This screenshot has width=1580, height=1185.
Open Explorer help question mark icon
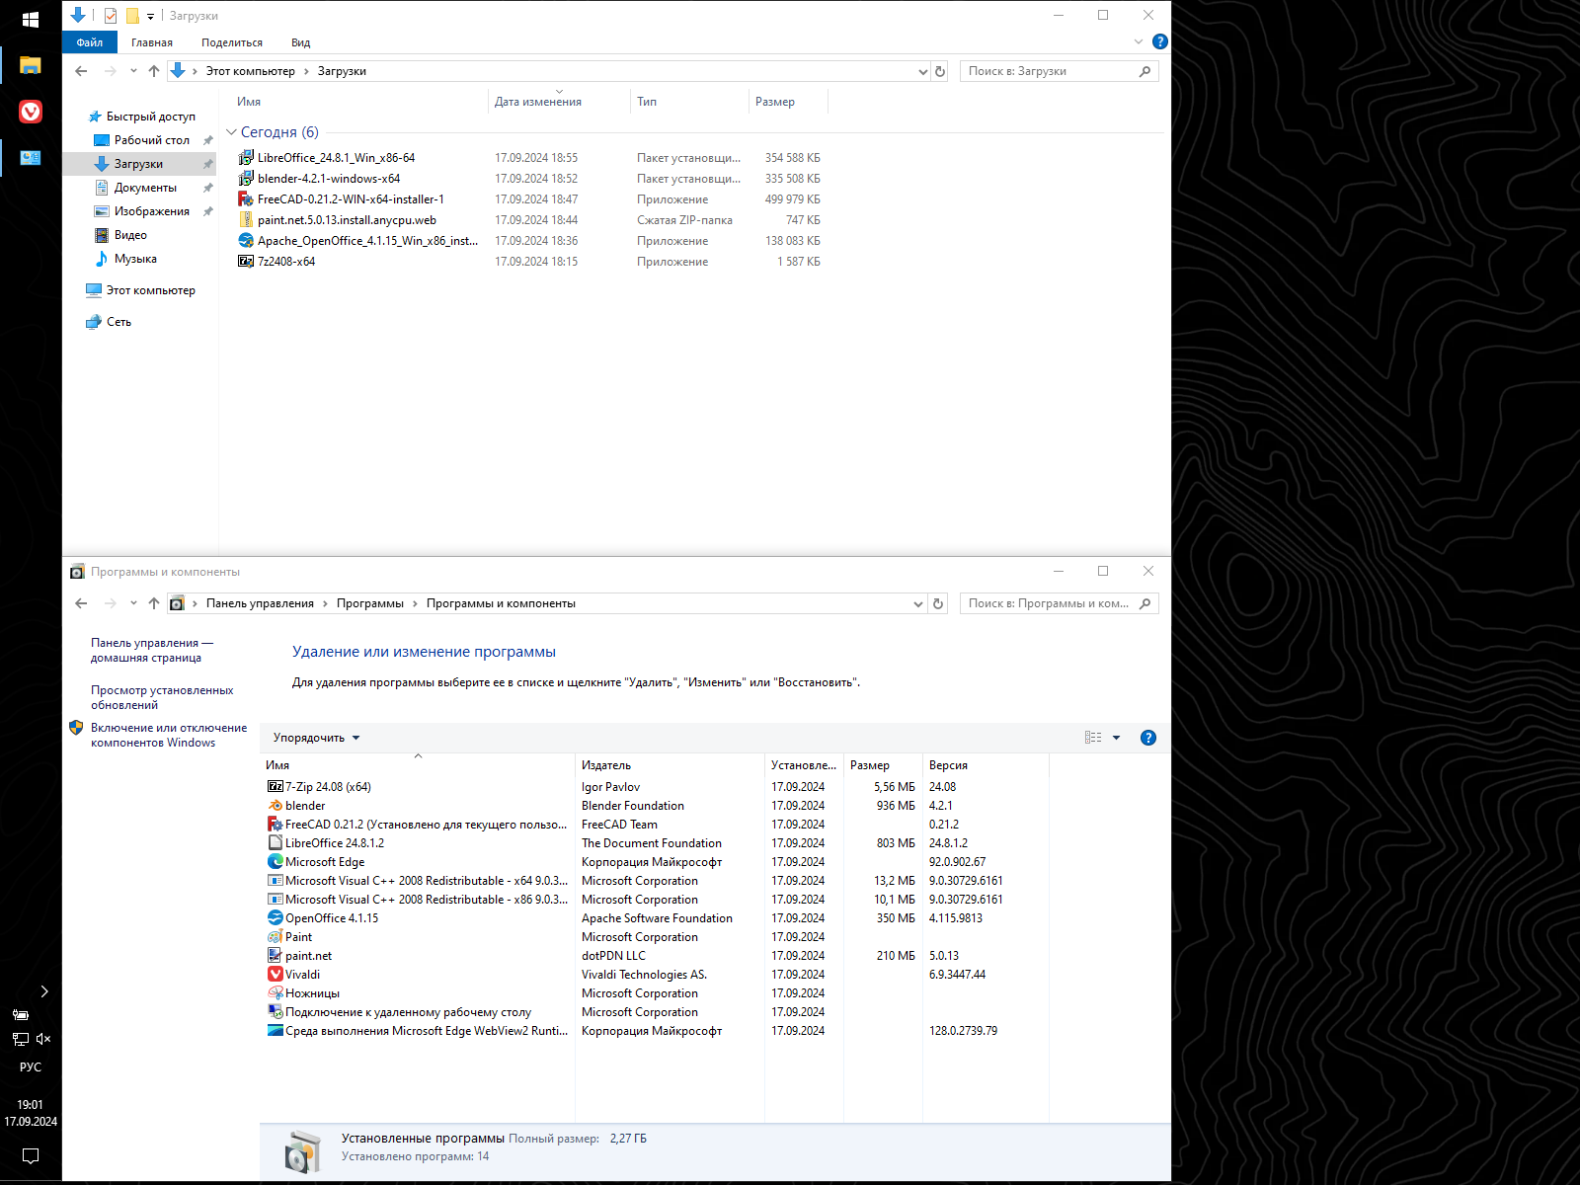pos(1160,41)
